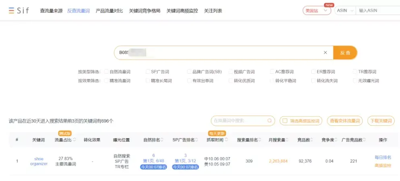400x181 pixels.
Task: Open 查流量来源 menu item
Action: coord(51,11)
